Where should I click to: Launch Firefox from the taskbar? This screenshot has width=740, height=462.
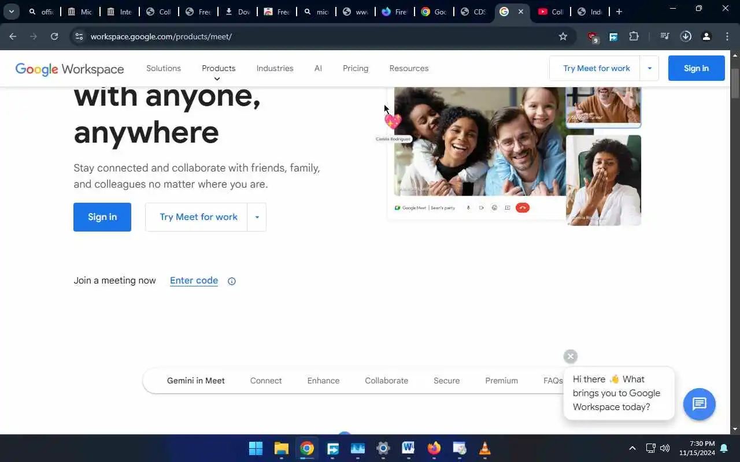tap(434, 448)
